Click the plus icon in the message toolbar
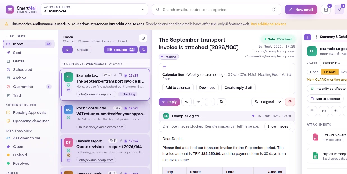This screenshot has height=174, width=347. (210, 102)
